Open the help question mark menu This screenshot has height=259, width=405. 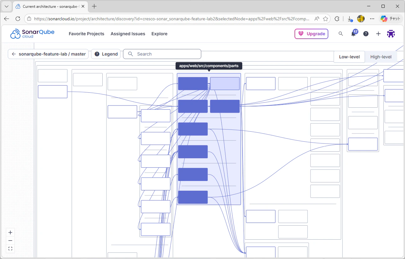click(x=366, y=34)
